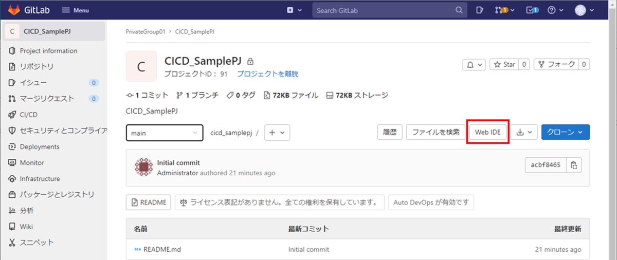The width and height of the screenshot is (617, 260).
Task: Click CICD_SamplePJ breadcrumb link
Action: click(x=195, y=32)
